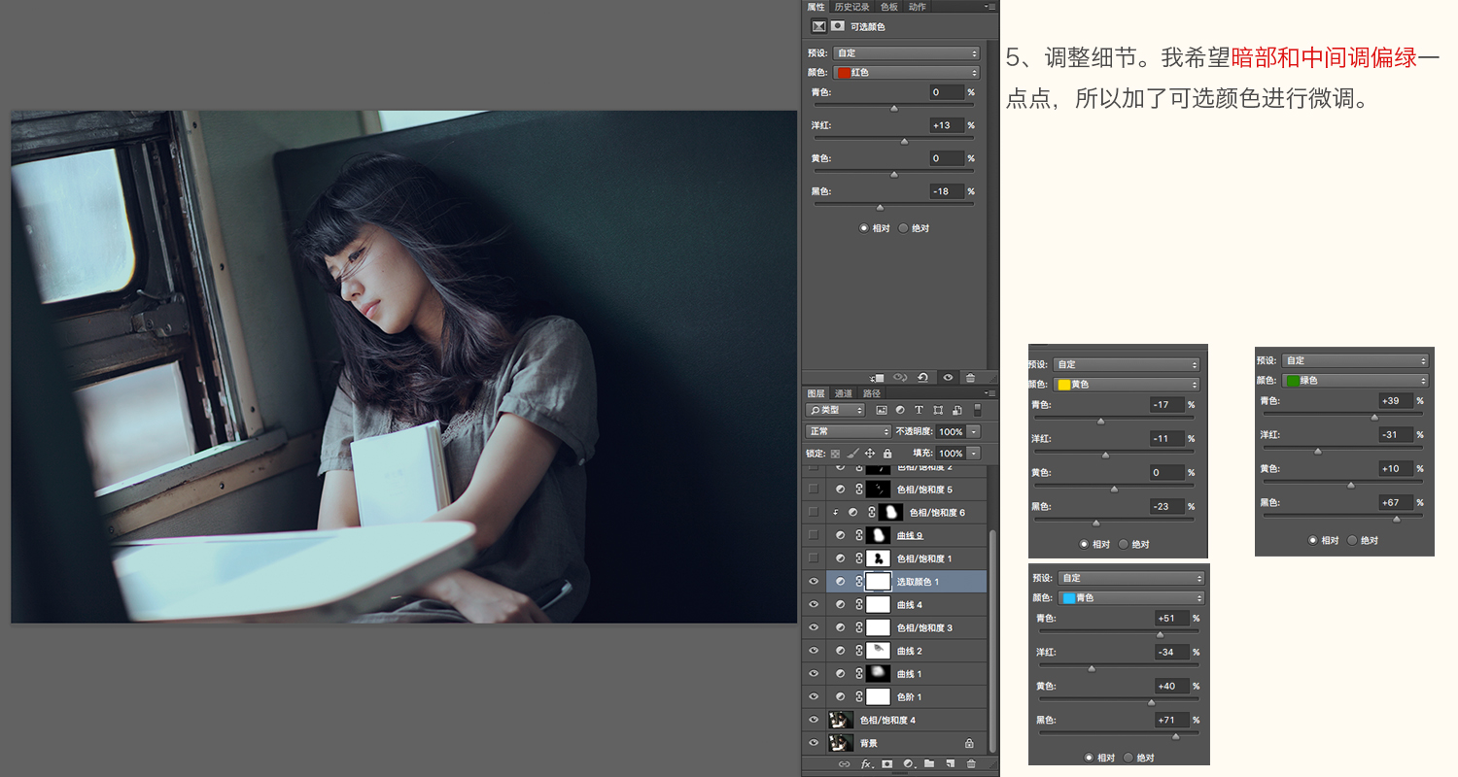1458x777 pixels.
Task: Hide the 曲线 4 layer
Action: tap(814, 604)
